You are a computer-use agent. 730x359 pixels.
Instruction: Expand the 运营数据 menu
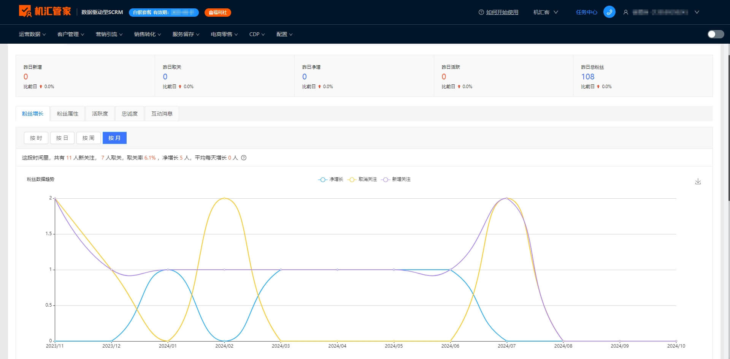pos(32,34)
